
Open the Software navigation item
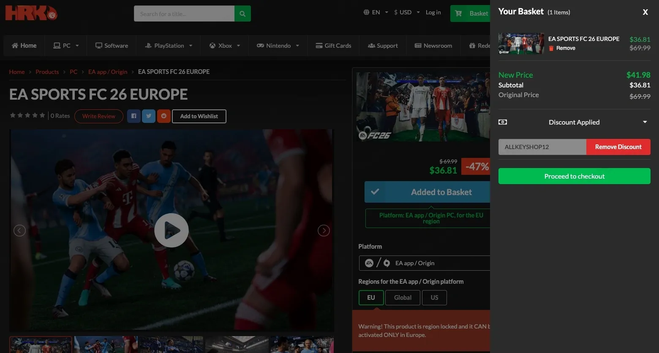point(112,46)
